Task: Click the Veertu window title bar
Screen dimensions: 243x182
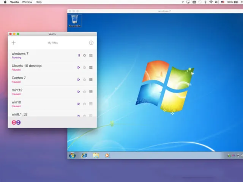Action: pos(52,34)
